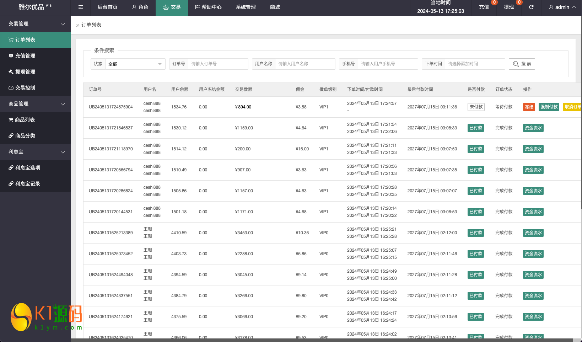Click the 订单号 search input field
The height and width of the screenshot is (342, 582).
tap(218, 64)
